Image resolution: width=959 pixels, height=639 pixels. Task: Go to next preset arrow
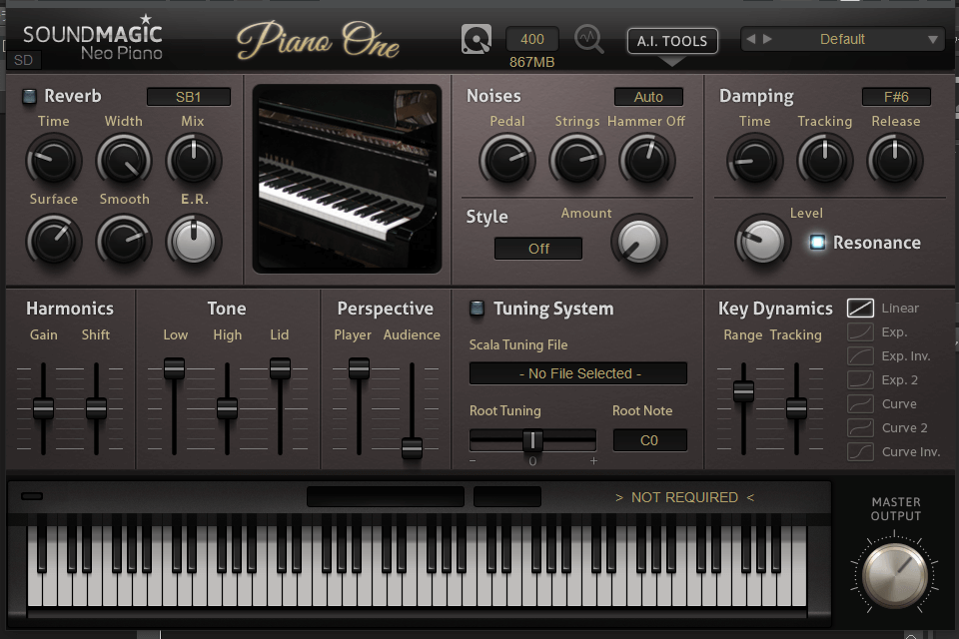pos(767,39)
